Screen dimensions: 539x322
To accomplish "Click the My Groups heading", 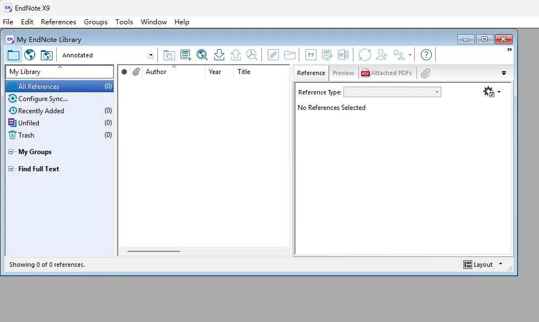I will click(x=35, y=152).
